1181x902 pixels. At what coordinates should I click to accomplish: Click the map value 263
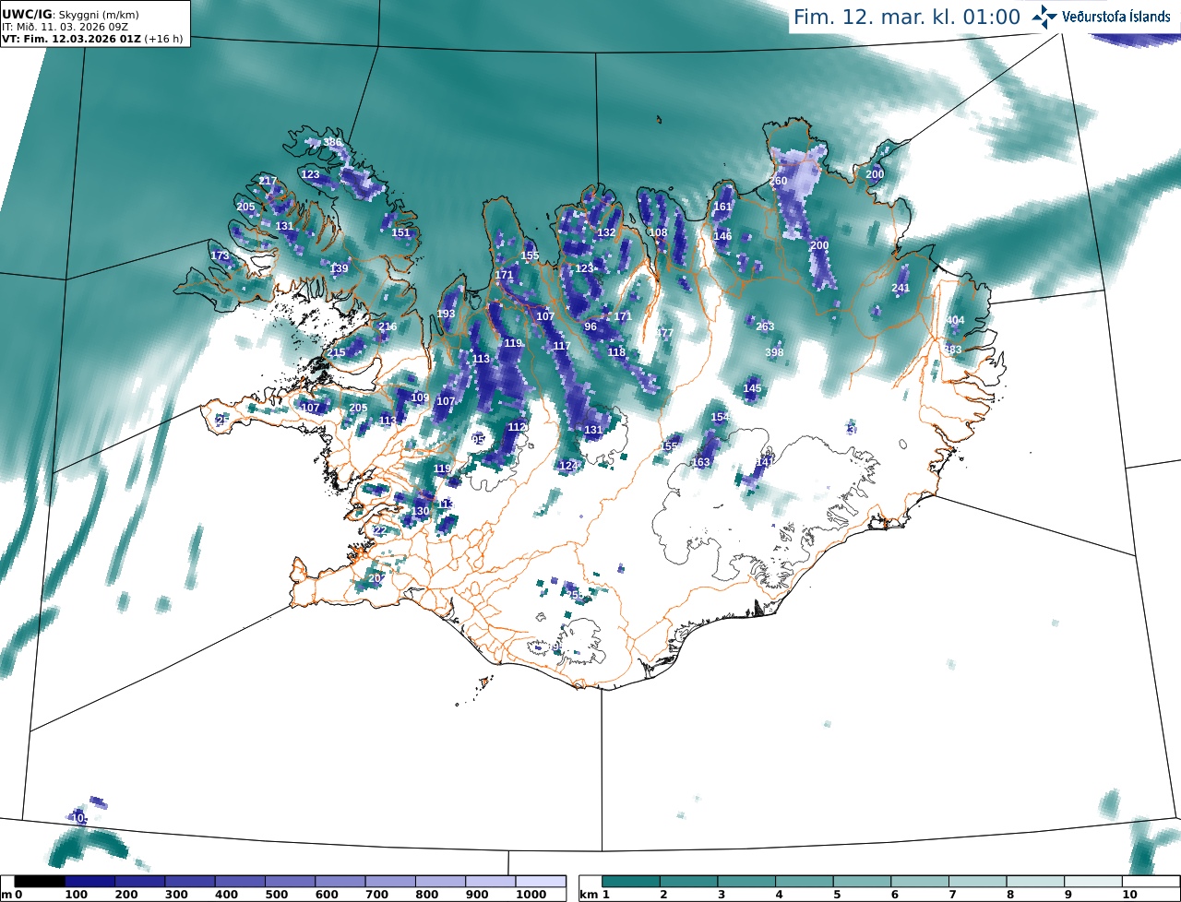click(x=765, y=326)
